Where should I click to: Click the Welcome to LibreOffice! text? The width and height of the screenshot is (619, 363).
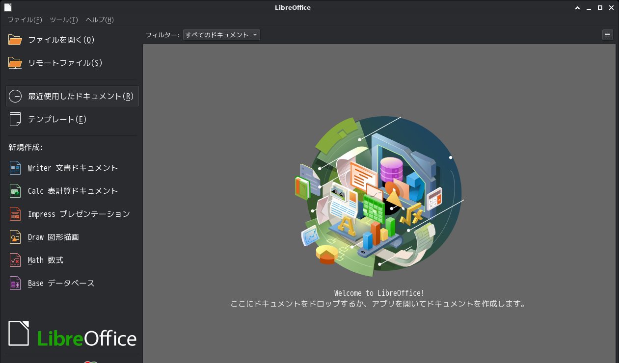pos(379,293)
